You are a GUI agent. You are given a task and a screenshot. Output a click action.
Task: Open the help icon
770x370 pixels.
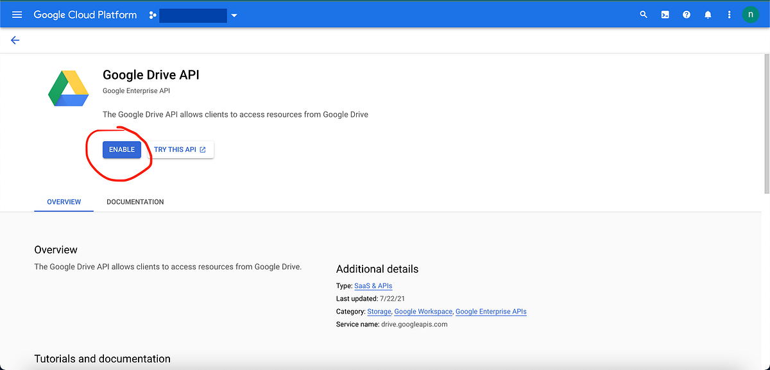click(x=686, y=14)
